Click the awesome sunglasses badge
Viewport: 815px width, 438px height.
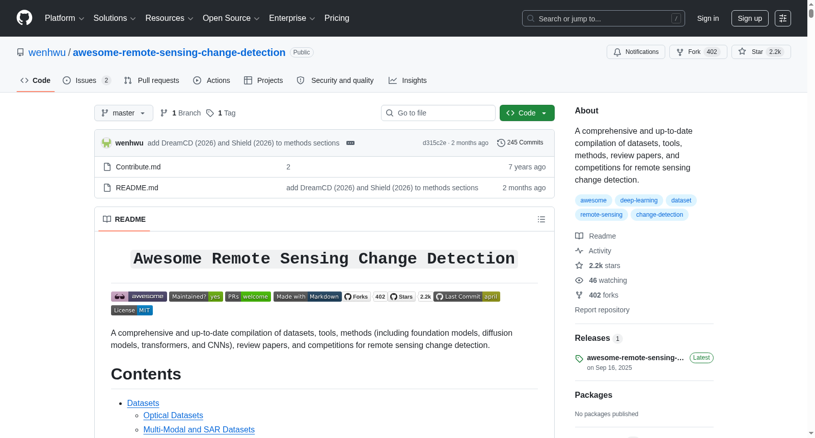(139, 297)
